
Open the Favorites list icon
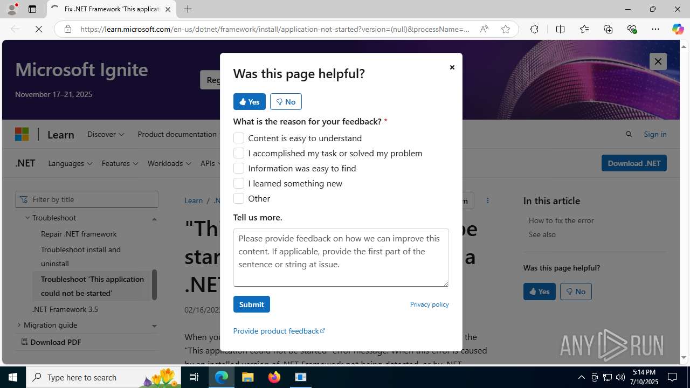pyautogui.click(x=584, y=29)
